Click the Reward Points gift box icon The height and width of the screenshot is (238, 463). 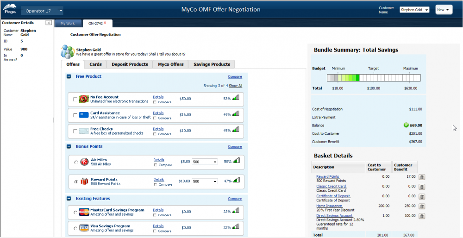tap(84, 182)
